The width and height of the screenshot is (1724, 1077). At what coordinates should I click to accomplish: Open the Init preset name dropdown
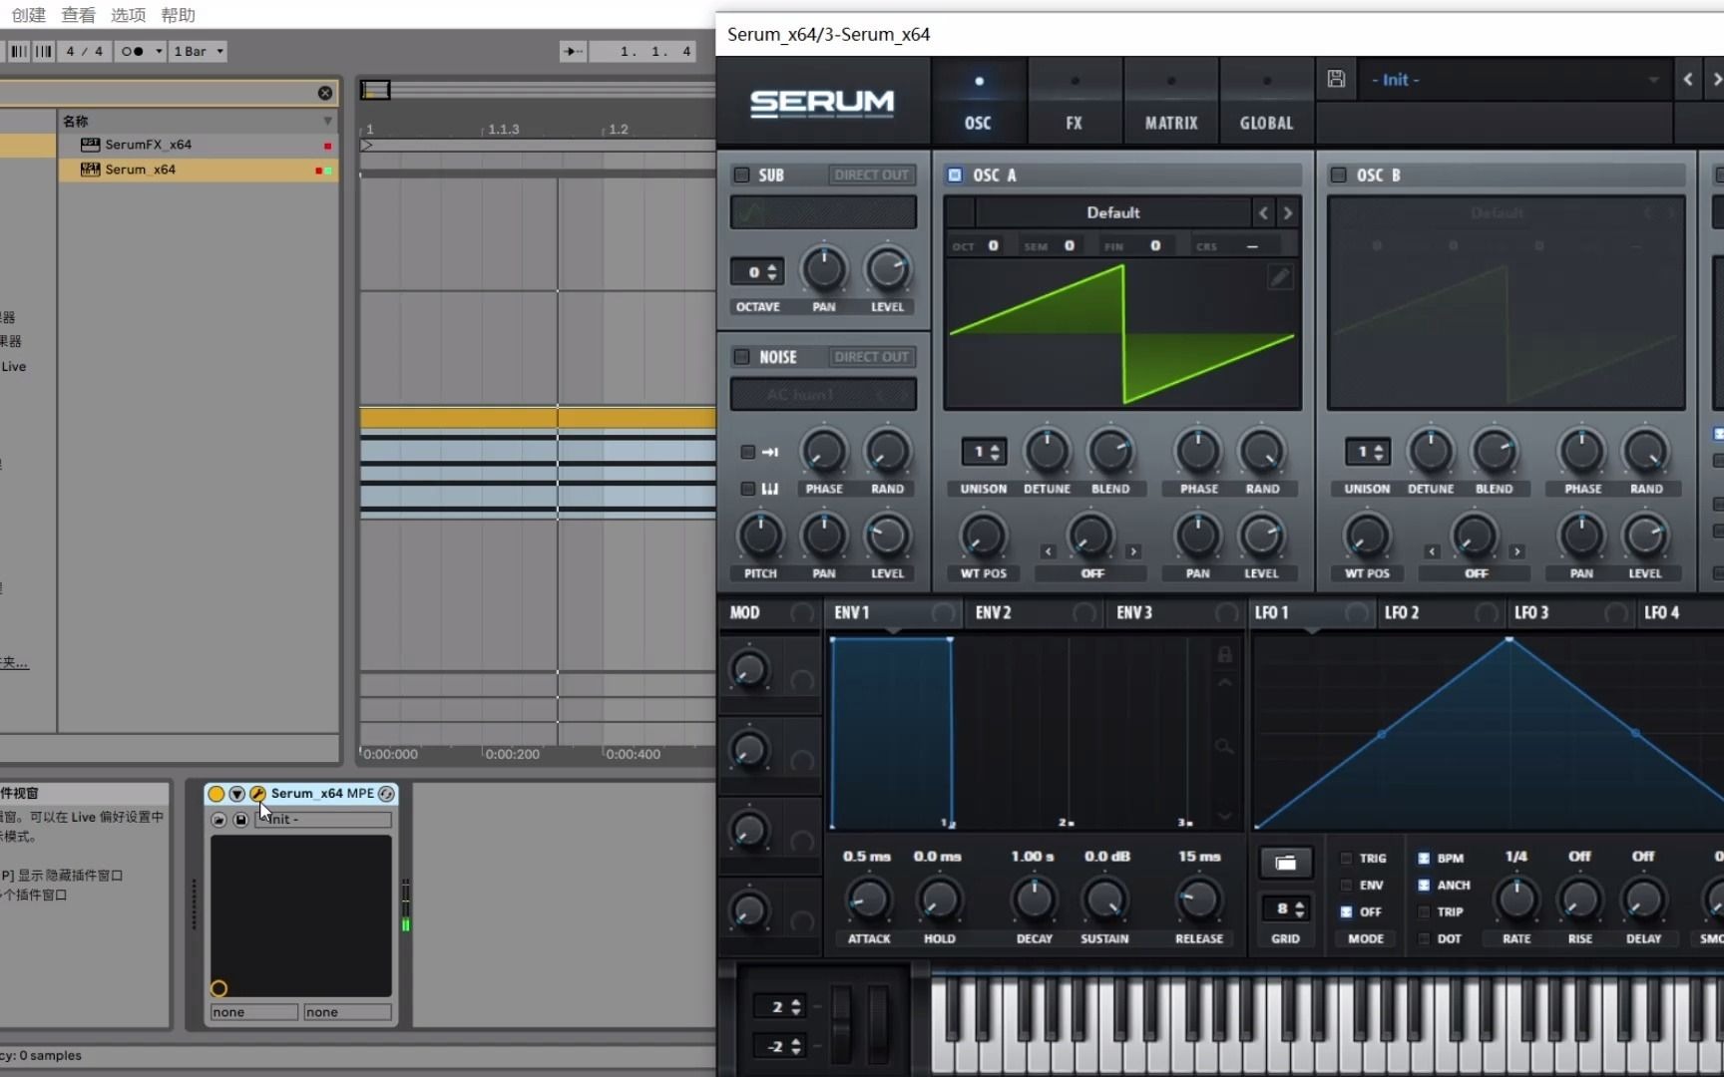tap(1513, 80)
